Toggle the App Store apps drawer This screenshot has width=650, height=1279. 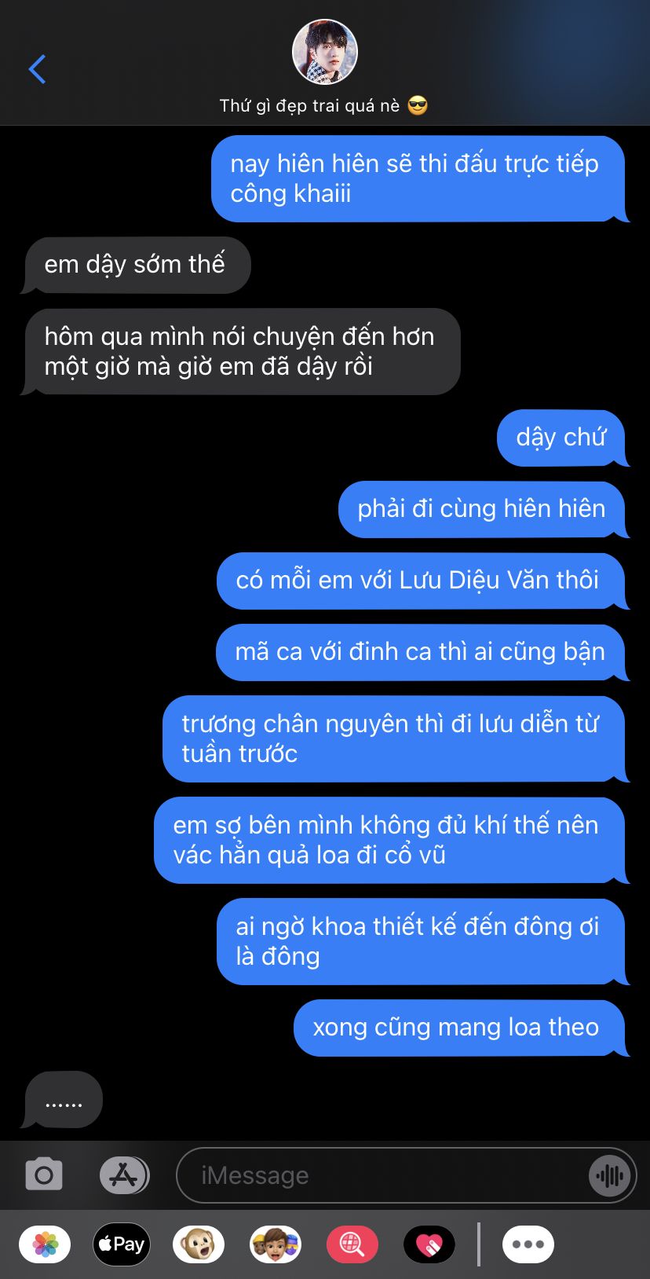pyautogui.click(x=124, y=1175)
